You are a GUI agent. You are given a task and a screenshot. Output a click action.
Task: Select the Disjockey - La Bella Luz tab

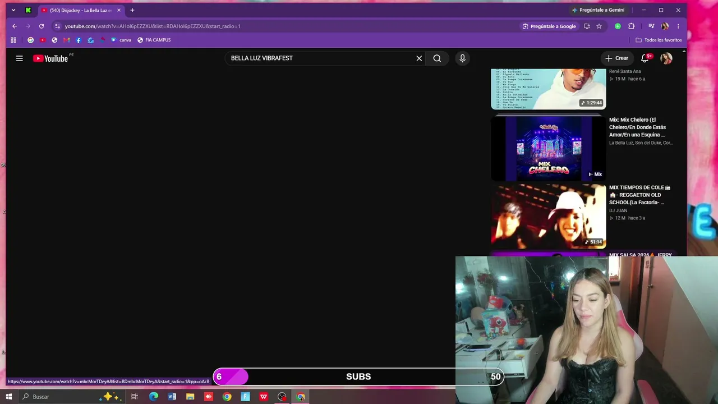81,10
